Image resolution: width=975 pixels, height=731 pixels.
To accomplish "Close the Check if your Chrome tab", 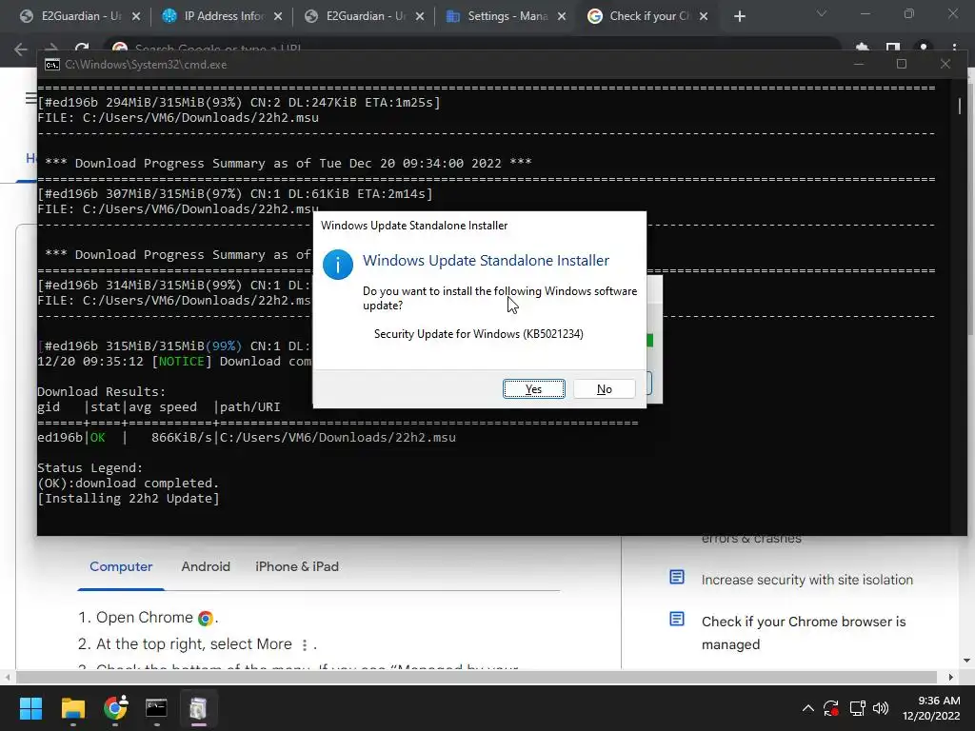I will coord(704,16).
